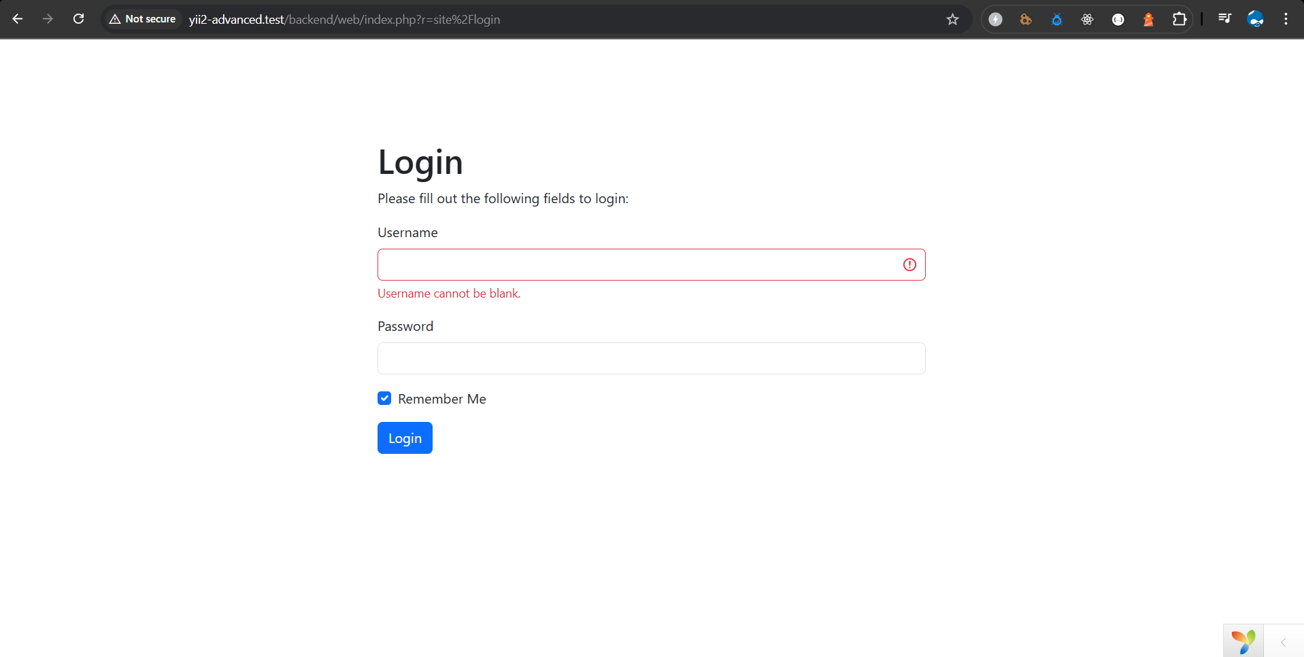This screenshot has width=1304, height=657.
Task: Open the Lighthouse extension
Action: [x=1148, y=19]
